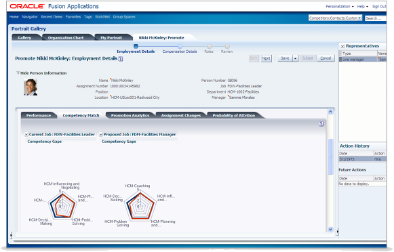
Task: Click the Compensation Details train stop marker
Action: point(180,46)
